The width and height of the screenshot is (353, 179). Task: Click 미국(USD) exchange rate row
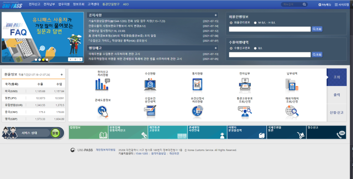[34, 91]
